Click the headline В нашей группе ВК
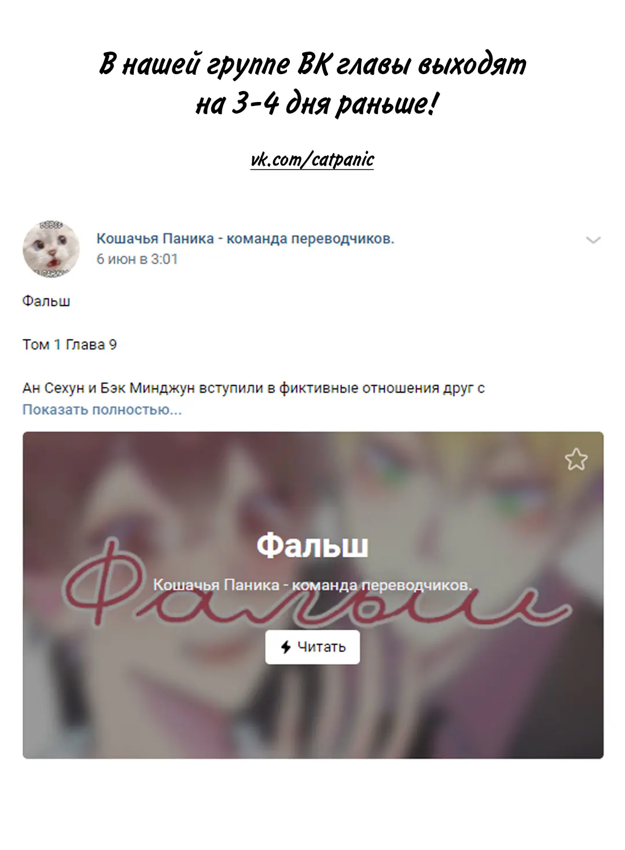The width and height of the screenshot is (625, 850). point(312,64)
